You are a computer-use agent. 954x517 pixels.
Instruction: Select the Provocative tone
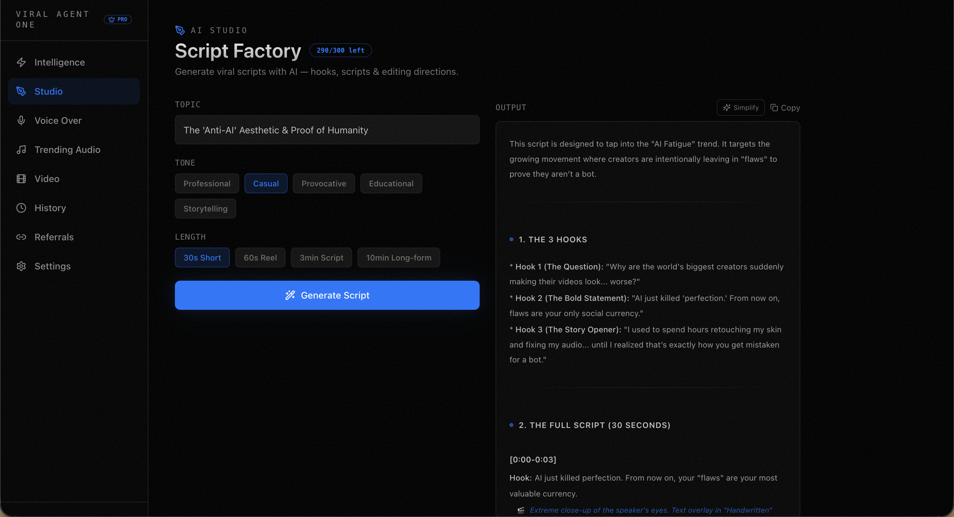coord(323,183)
